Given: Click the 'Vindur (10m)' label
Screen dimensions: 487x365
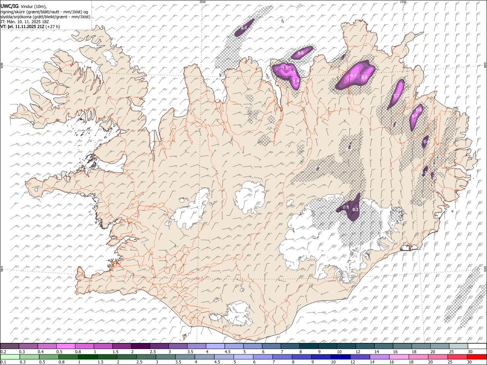Looking at the screenshot, I should click(x=33, y=6).
